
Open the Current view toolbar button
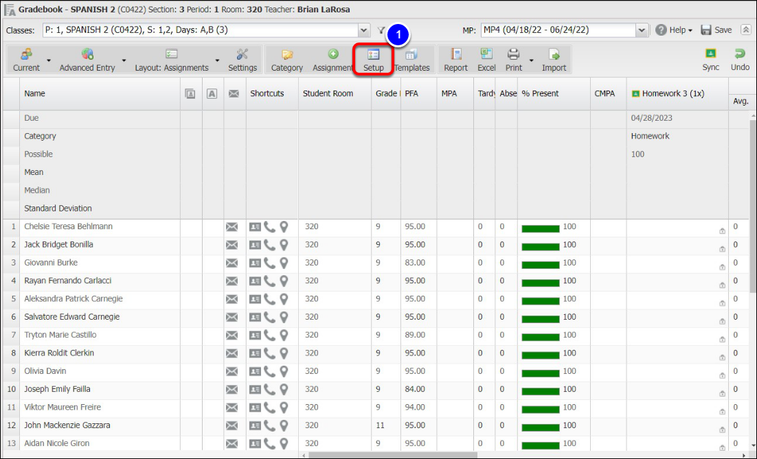pyautogui.click(x=27, y=60)
